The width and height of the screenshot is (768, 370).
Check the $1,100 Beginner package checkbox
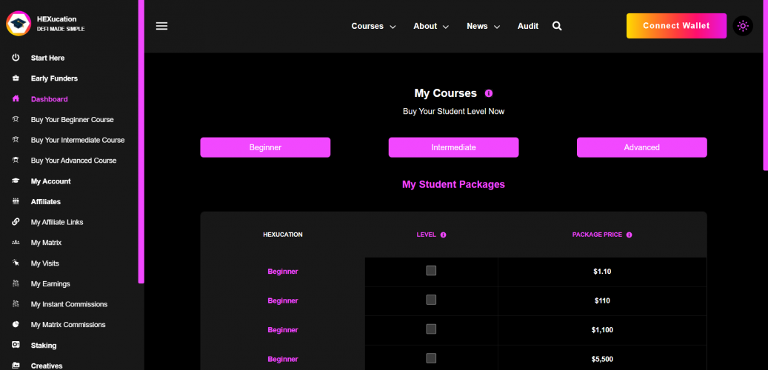(x=431, y=329)
